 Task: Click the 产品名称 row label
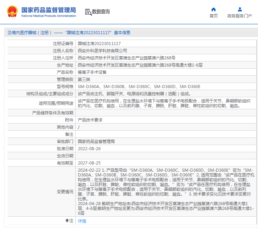65,72
